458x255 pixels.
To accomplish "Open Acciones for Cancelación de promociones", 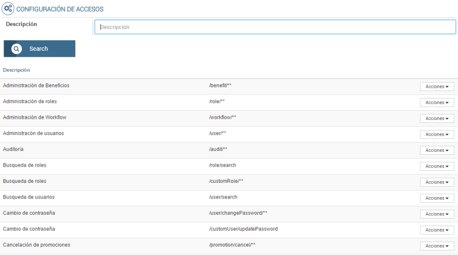I will (437, 246).
